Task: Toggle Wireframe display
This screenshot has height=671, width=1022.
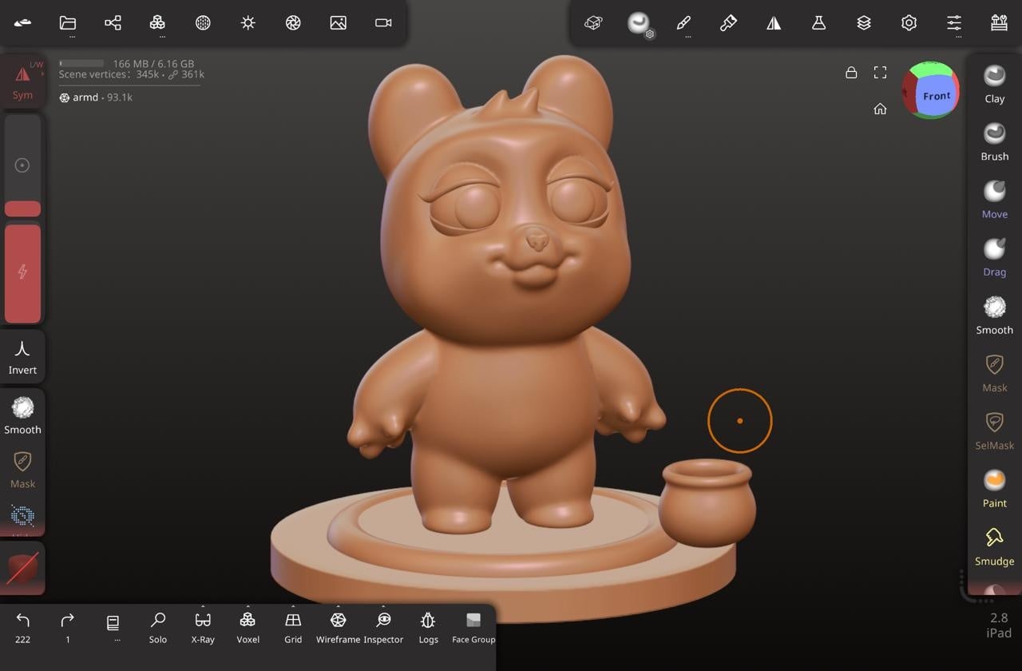Action: (338, 627)
